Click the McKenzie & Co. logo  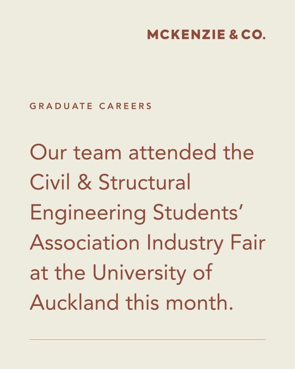[206, 35]
